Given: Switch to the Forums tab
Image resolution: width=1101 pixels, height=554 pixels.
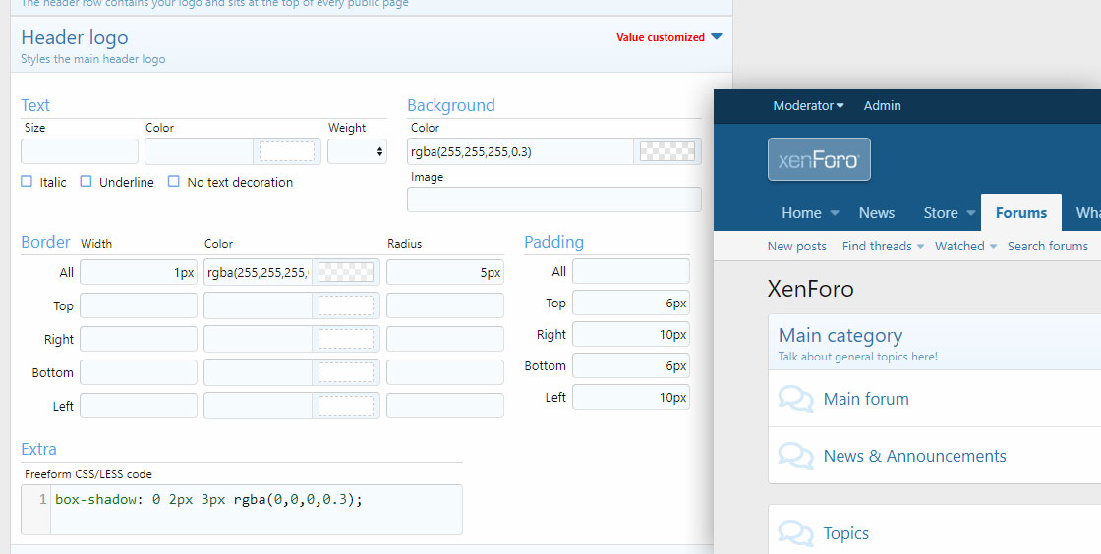Looking at the screenshot, I should pyautogui.click(x=1020, y=213).
